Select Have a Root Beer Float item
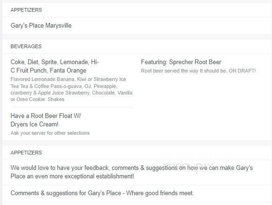The height and width of the screenshot is (205, 272). coord(46,116)
